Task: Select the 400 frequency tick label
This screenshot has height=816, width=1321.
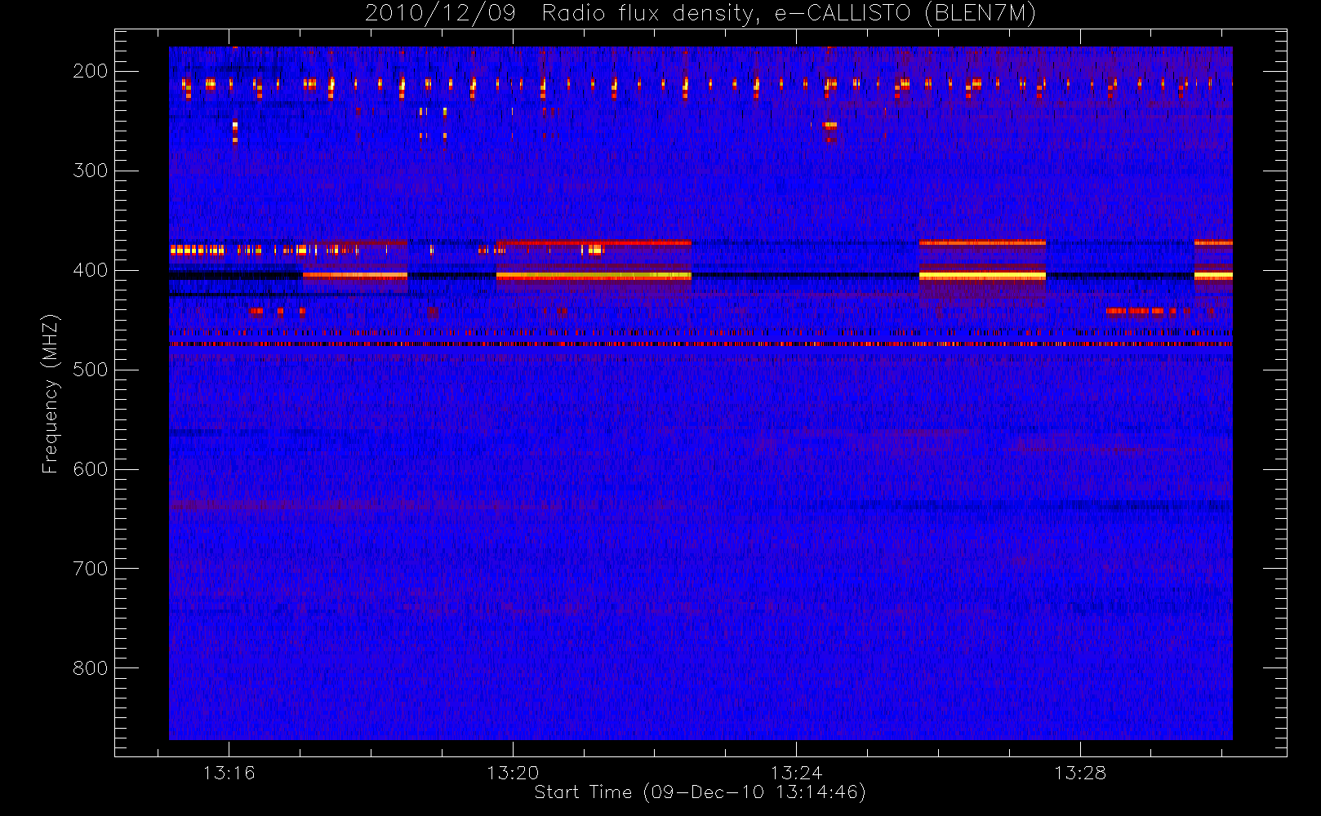Action: [x=91, y=270]
